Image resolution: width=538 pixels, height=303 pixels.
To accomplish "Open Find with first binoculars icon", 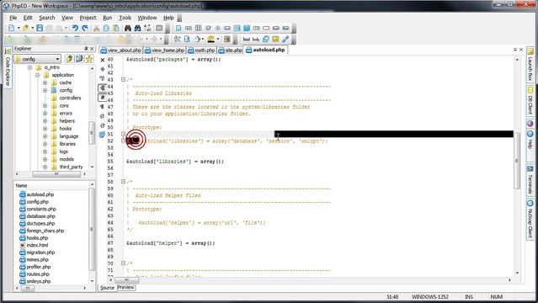I will point(128,28).
